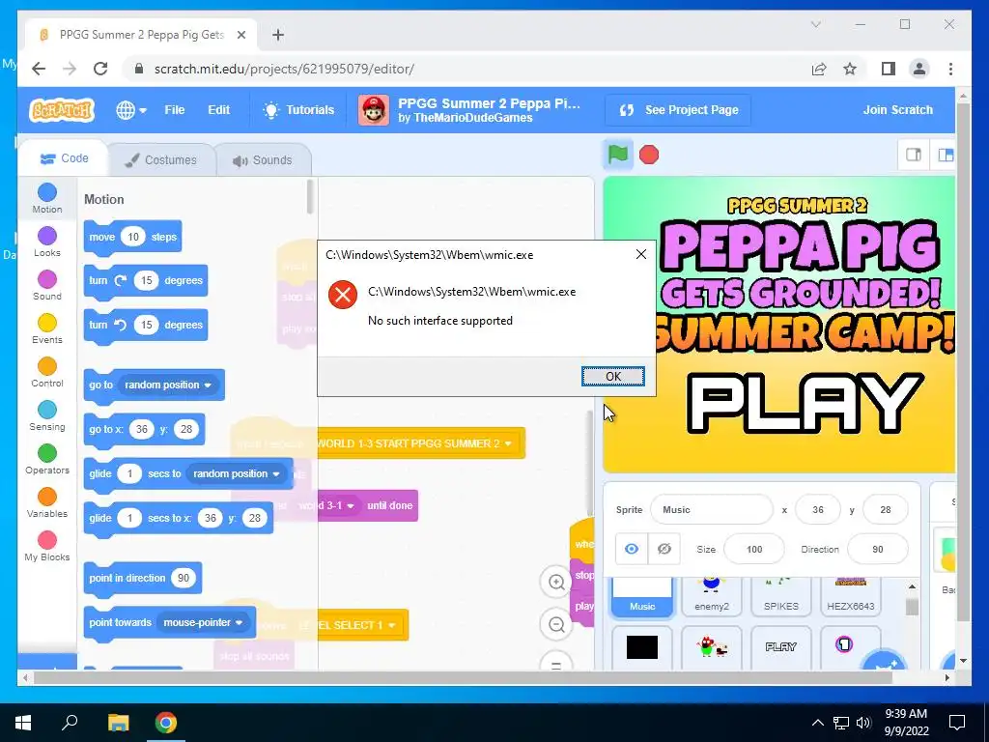Open WORLD 1-3 START broadcast dropdown
Image resolution: width=989 pixels, height=742 pixels.
[x=508, y=443]
